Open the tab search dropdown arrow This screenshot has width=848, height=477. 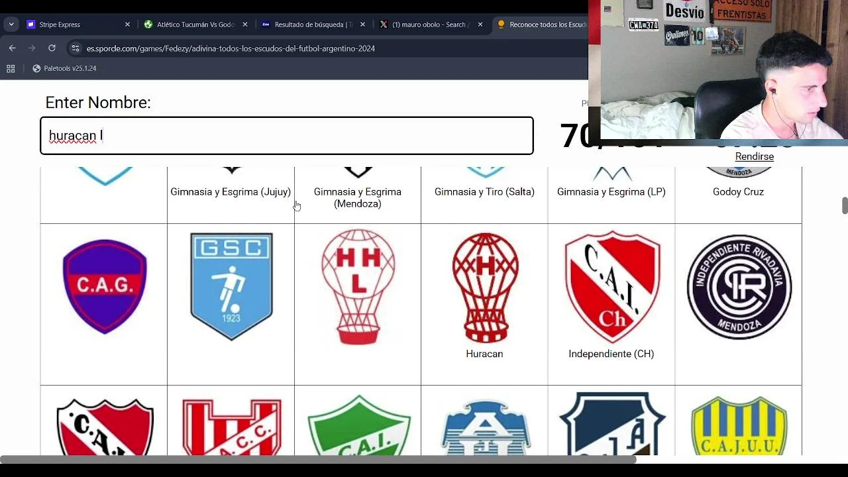coord(11,25)
